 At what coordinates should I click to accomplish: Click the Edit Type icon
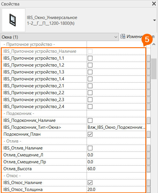pos(123,36)
